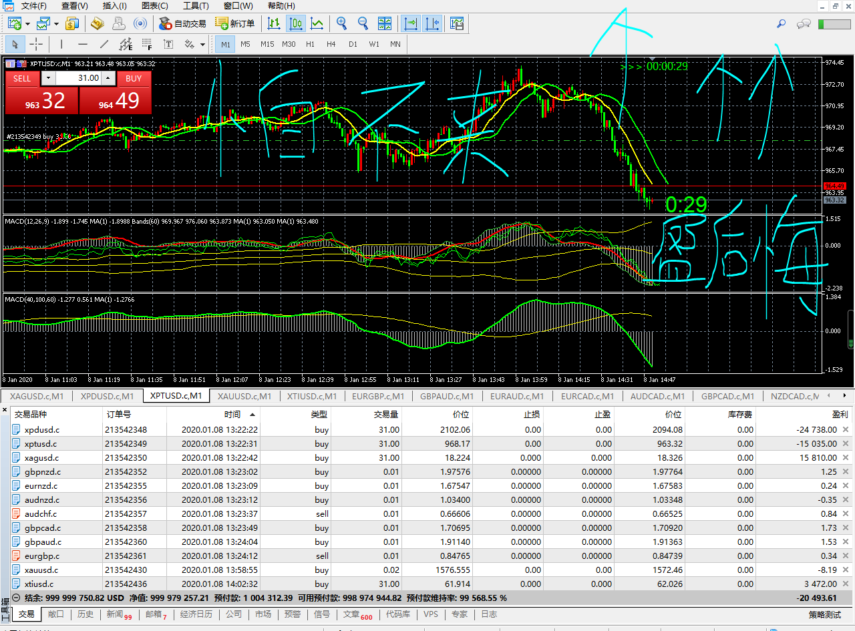Switch chart to candlestick view
This screenshot has height=631, width=855.
pyautogui.click(x=296, y=24)
